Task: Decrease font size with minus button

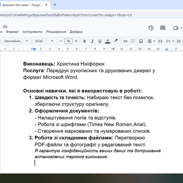Action: coord(61,41)
